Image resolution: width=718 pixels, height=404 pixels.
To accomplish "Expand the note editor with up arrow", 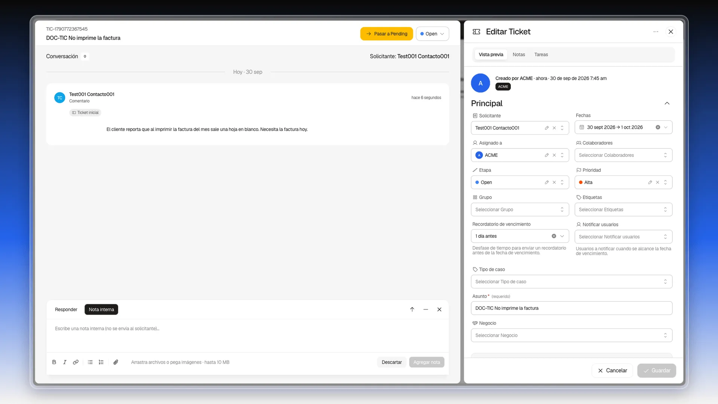I will click(x=412, y=309).
